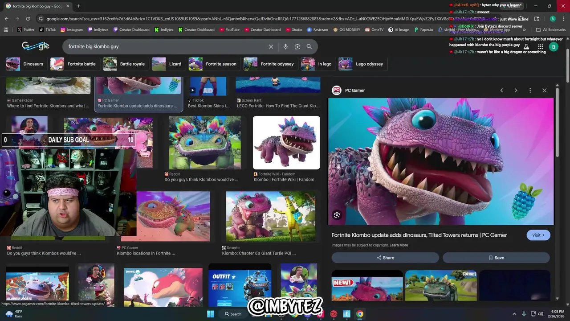Click Chrome icon in the taskbar
Viewport: 570px width, 321px height.
359,314
